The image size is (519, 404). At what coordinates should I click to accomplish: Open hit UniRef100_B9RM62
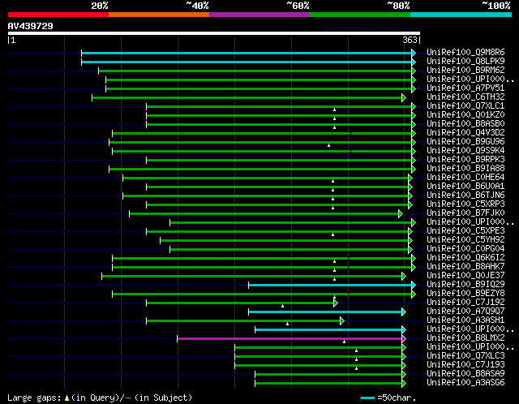coord(465,70)
